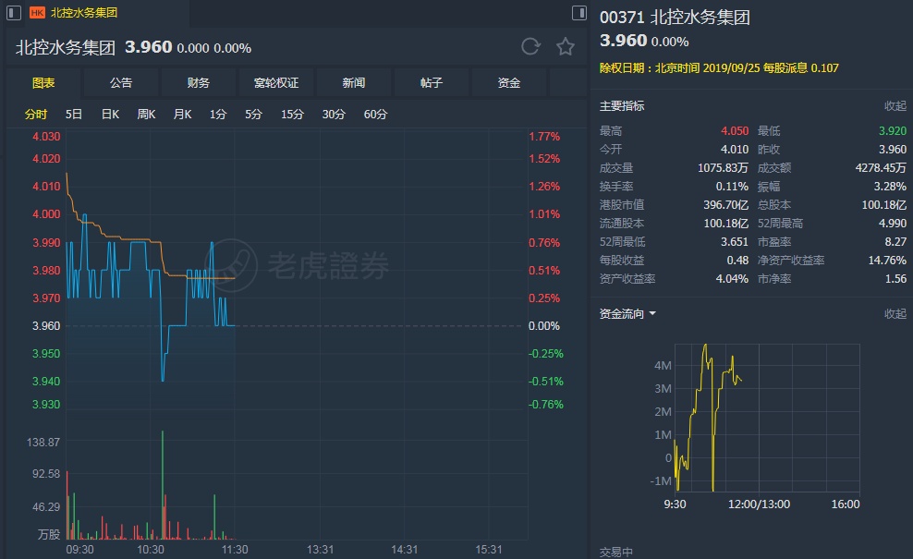Add 北控水务集团 to favorites star

click(x=566, y=46)
